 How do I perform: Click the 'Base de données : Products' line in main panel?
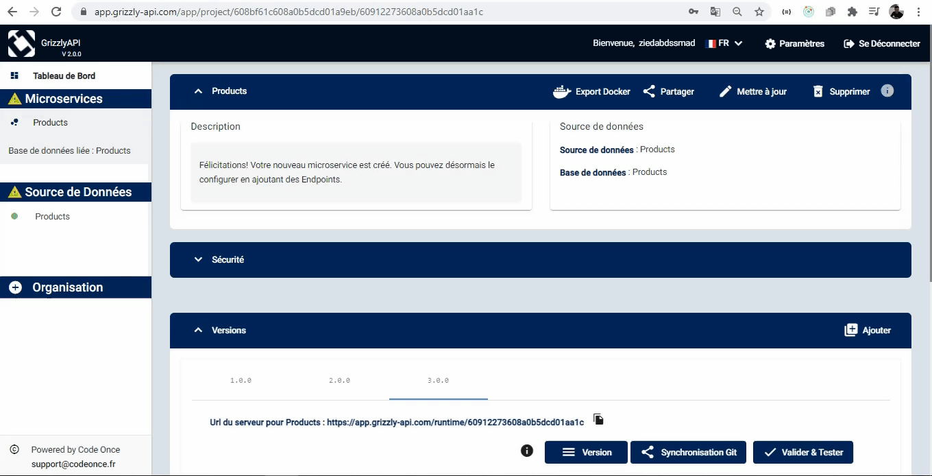[613, 172]
